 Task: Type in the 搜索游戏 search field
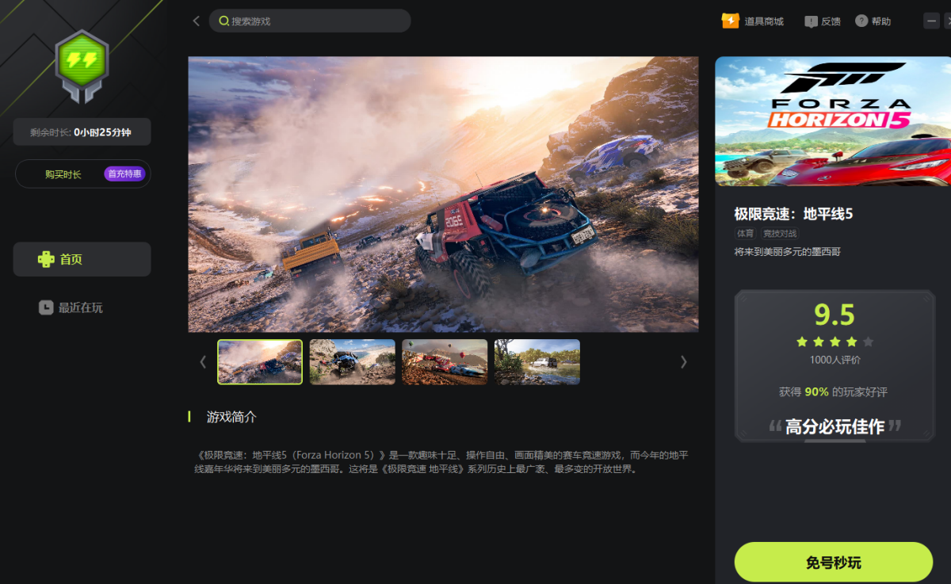tap(317, 21)
